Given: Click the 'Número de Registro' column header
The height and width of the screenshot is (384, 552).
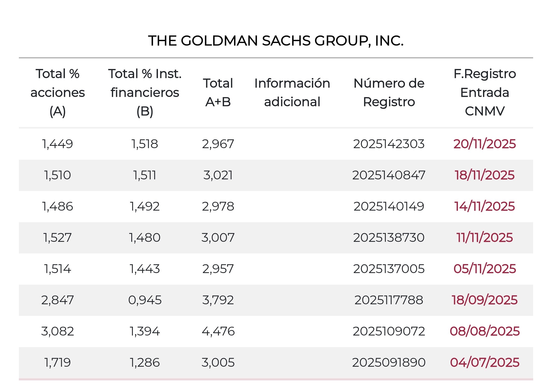Looking at the screenshot, I should pos(389,92).
